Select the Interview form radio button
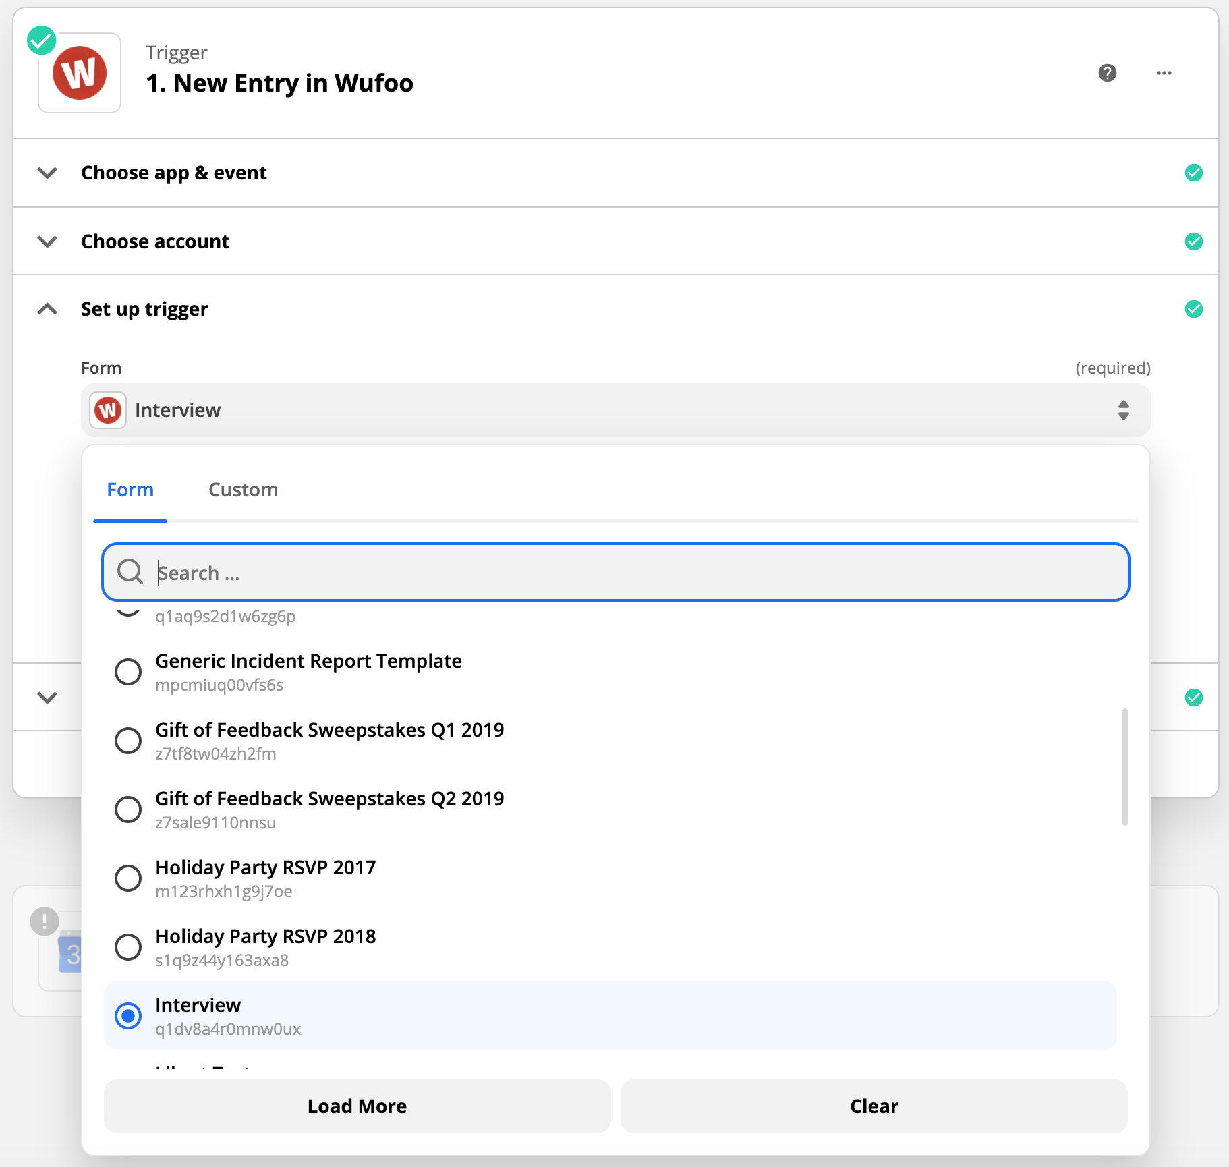The image size is (1229, 1167). 128,1016
